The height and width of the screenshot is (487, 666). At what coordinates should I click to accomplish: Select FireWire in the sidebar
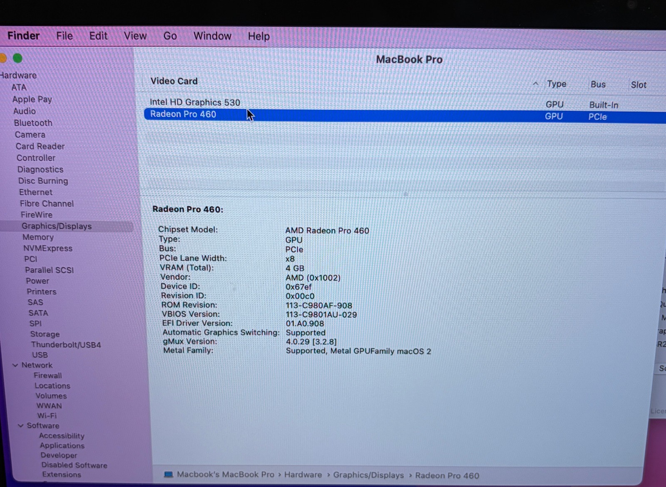tap(37, 215)
